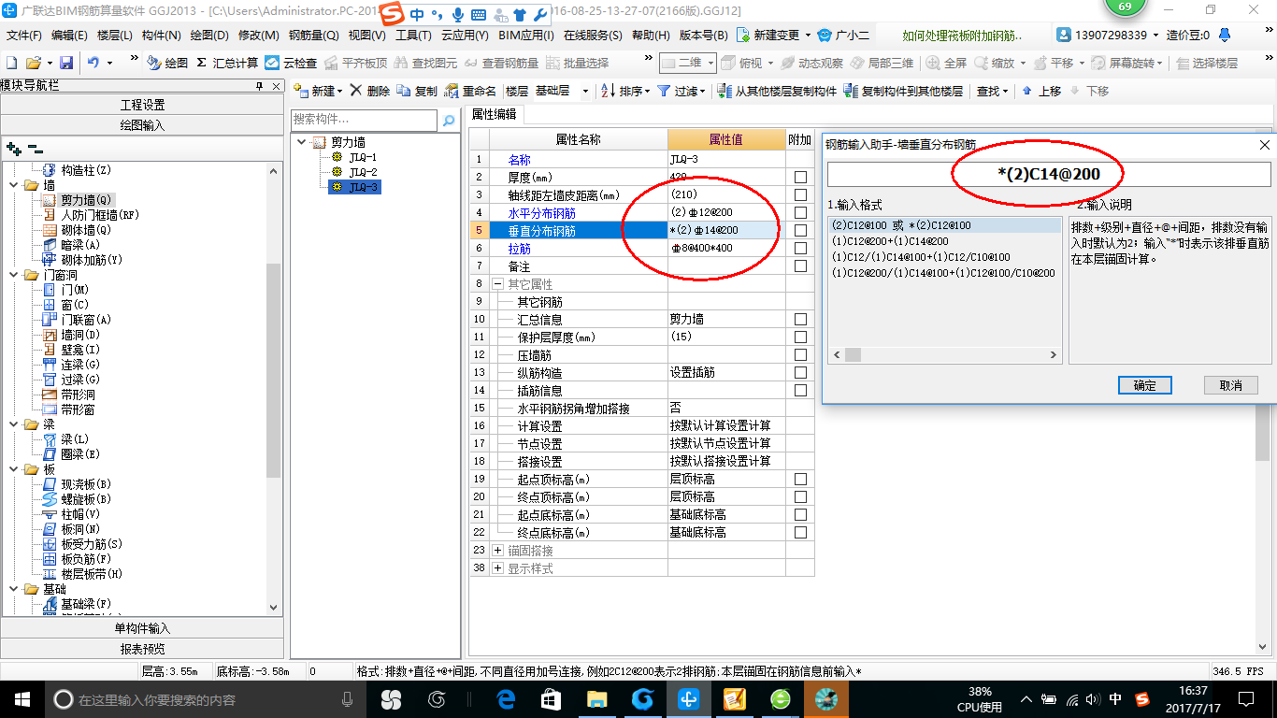Collapse the 板 folder in navigation tree
The height and width of the screenshot is (718, 1277).
coord(15,469)
